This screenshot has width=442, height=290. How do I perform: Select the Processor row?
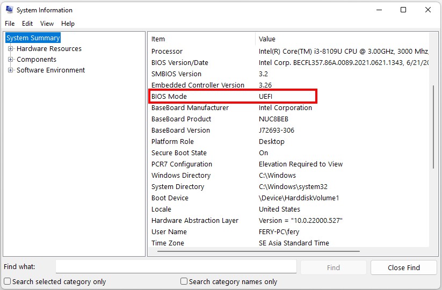[x=288, y=52]
